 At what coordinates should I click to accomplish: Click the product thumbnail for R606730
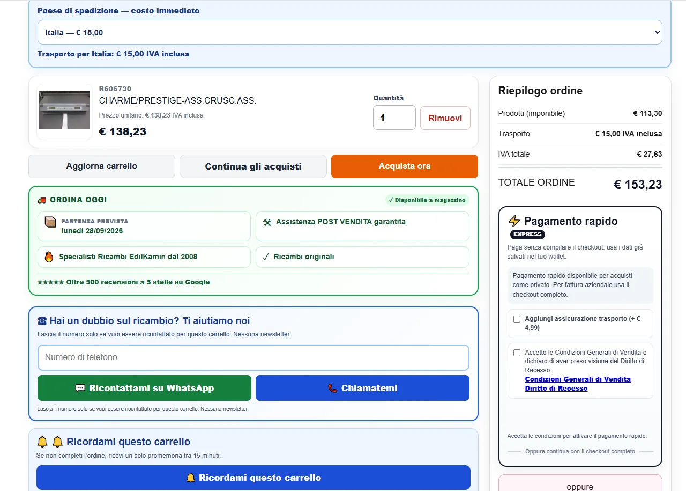pyautogui.click(x=64, y=112)
